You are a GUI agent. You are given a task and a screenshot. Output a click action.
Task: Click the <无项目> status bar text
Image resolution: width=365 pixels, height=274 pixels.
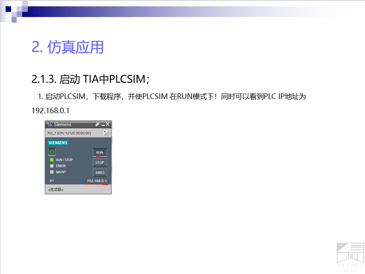pyautogui.click(x=56, y=190)
